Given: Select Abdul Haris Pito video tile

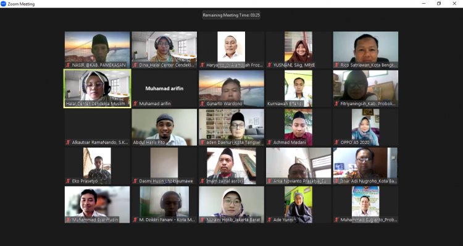Looking at the screenshot, I should click(164, 127).
